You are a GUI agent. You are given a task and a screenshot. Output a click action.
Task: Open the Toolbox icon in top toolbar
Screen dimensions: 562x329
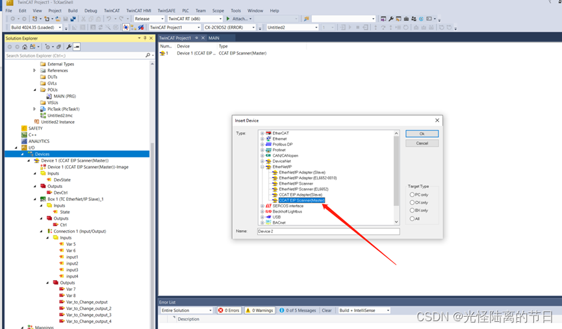406,19
